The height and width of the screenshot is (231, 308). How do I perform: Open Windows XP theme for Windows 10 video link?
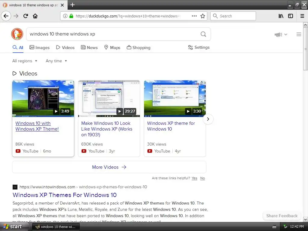[171, 126]
